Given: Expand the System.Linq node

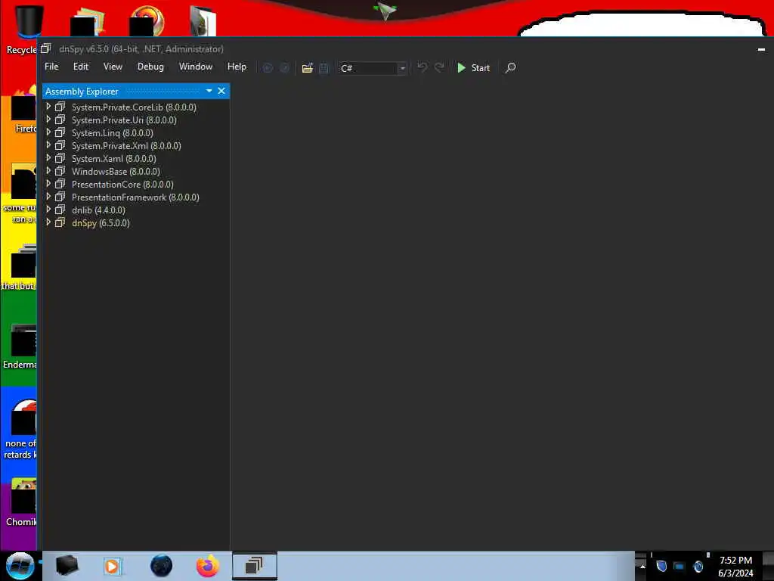Looking at the screenshot, I should pos(48,132).
